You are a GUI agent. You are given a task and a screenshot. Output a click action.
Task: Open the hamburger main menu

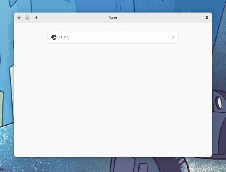207,18
